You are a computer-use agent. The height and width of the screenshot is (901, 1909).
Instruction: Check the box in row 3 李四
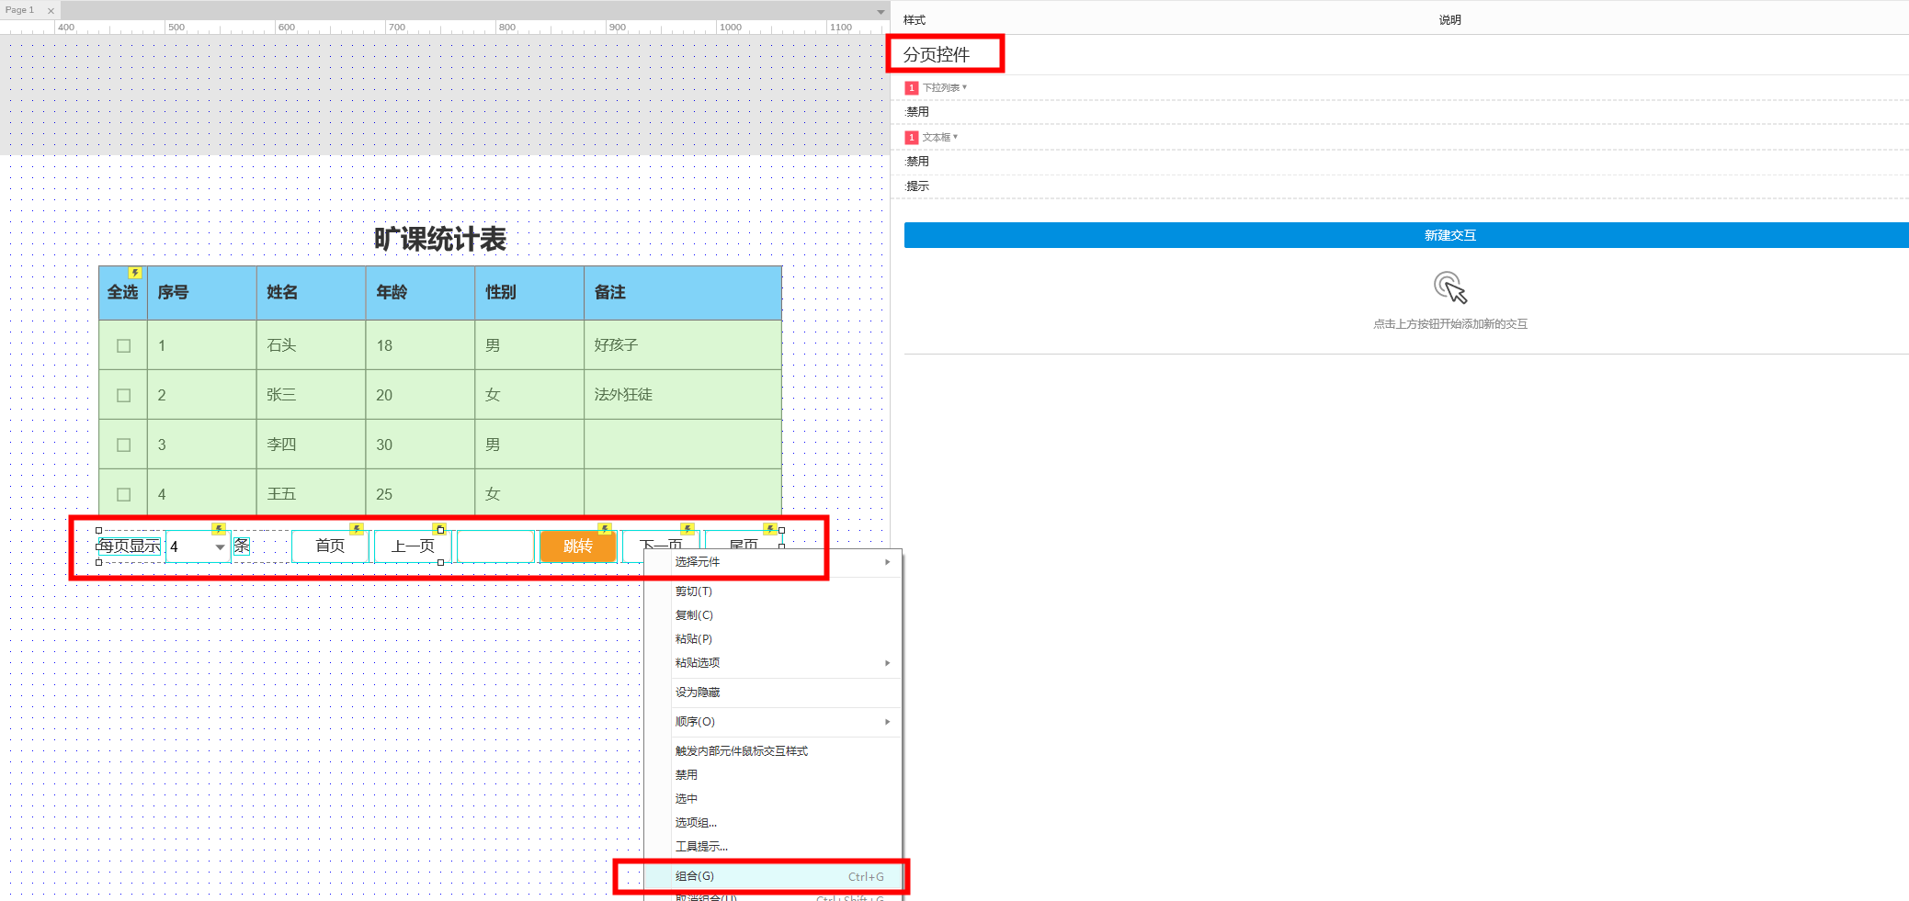tap(124, 445)
